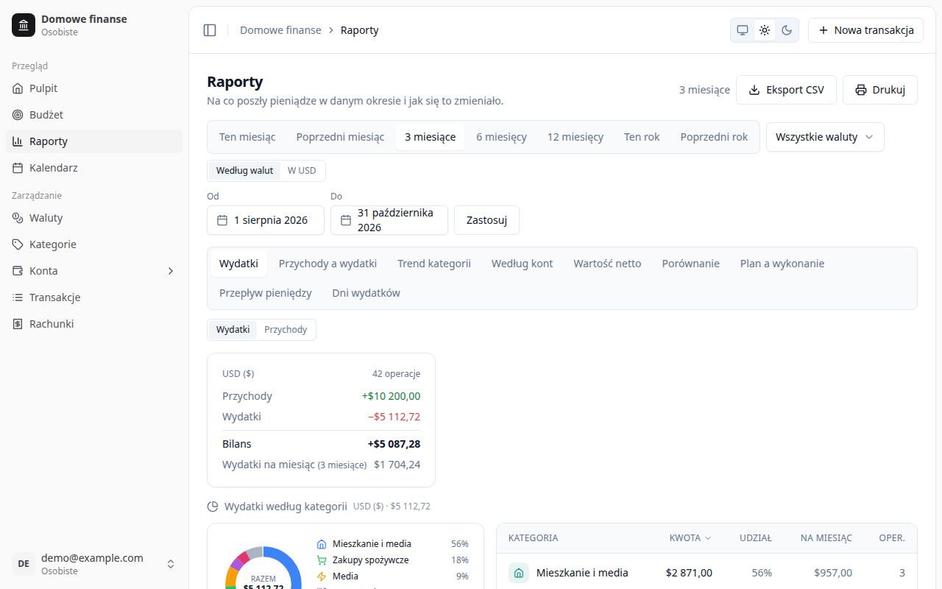Click the Drukuj button
The width and height of the screenshot is (942, 589).
[880, 90]
